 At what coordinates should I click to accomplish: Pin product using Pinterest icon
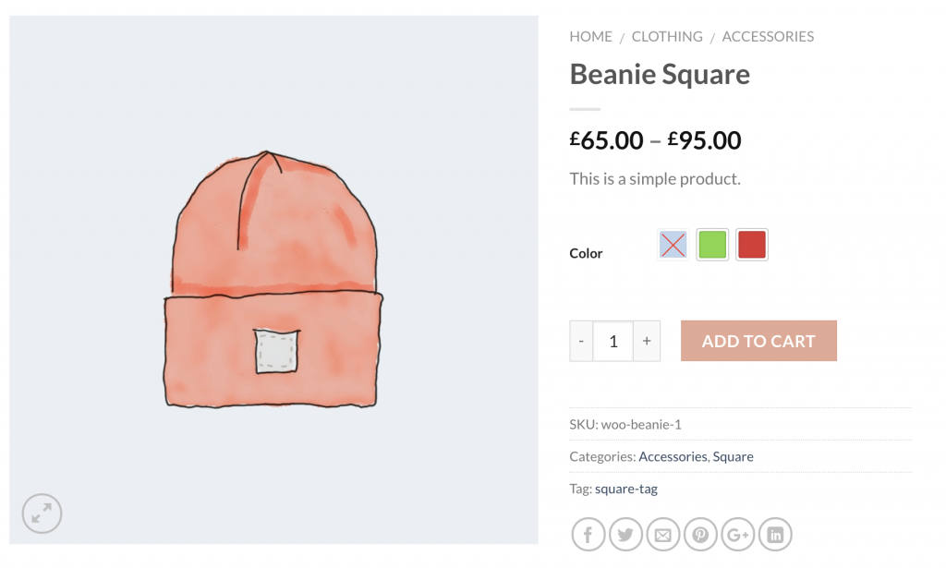[700, 534]
